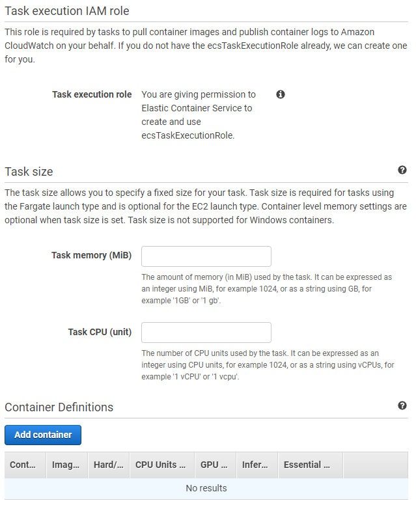This screenshot has width=416, height=505.
Task: Click the 'Container Definitions' heading
Action: click(x=59, y=407)
